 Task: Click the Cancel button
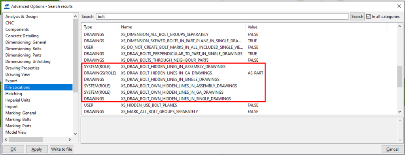coord(392,149)
